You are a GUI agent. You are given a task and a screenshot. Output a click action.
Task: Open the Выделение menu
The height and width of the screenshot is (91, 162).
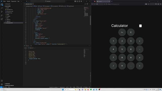[x=14, y=1]
